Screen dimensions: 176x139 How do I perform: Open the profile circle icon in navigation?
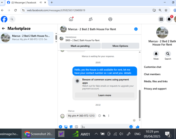[x=110, y=19]
